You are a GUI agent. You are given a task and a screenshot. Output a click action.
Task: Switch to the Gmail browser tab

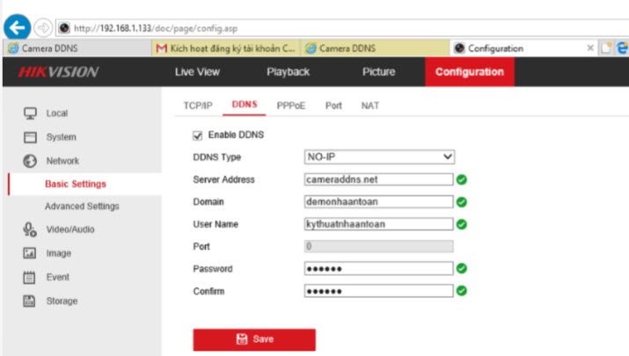(224, 48)
